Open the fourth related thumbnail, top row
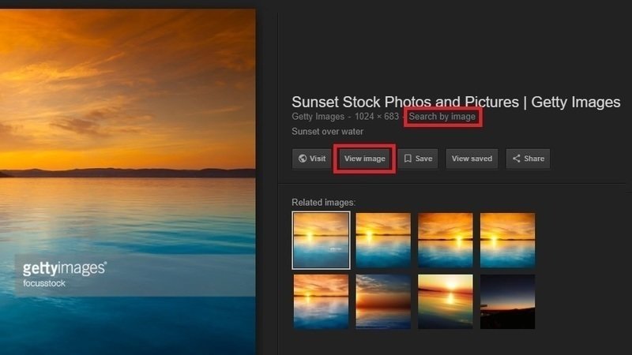 tap(507, 241)
